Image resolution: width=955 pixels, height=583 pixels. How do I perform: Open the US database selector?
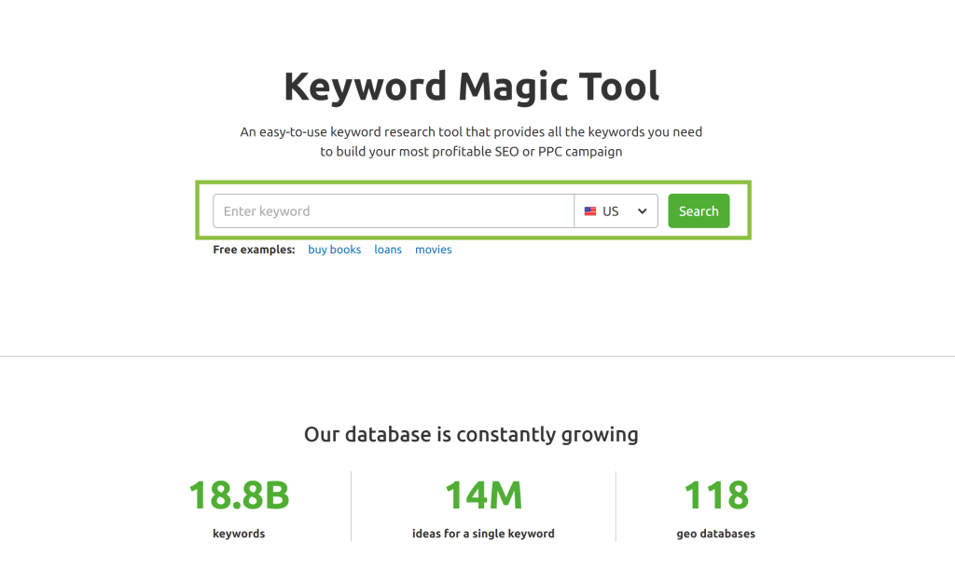(615, 211)
